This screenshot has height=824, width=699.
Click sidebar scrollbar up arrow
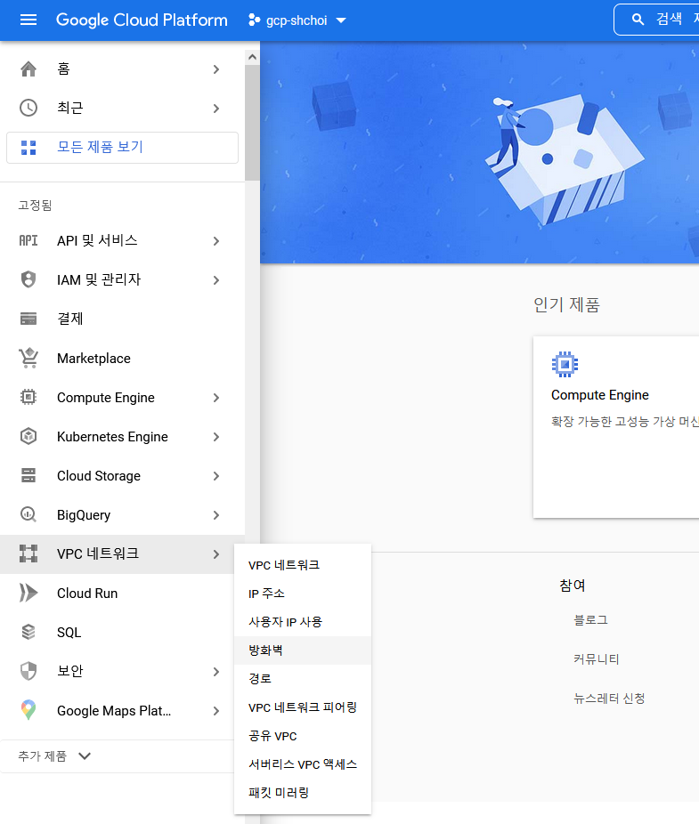[253, 57]
